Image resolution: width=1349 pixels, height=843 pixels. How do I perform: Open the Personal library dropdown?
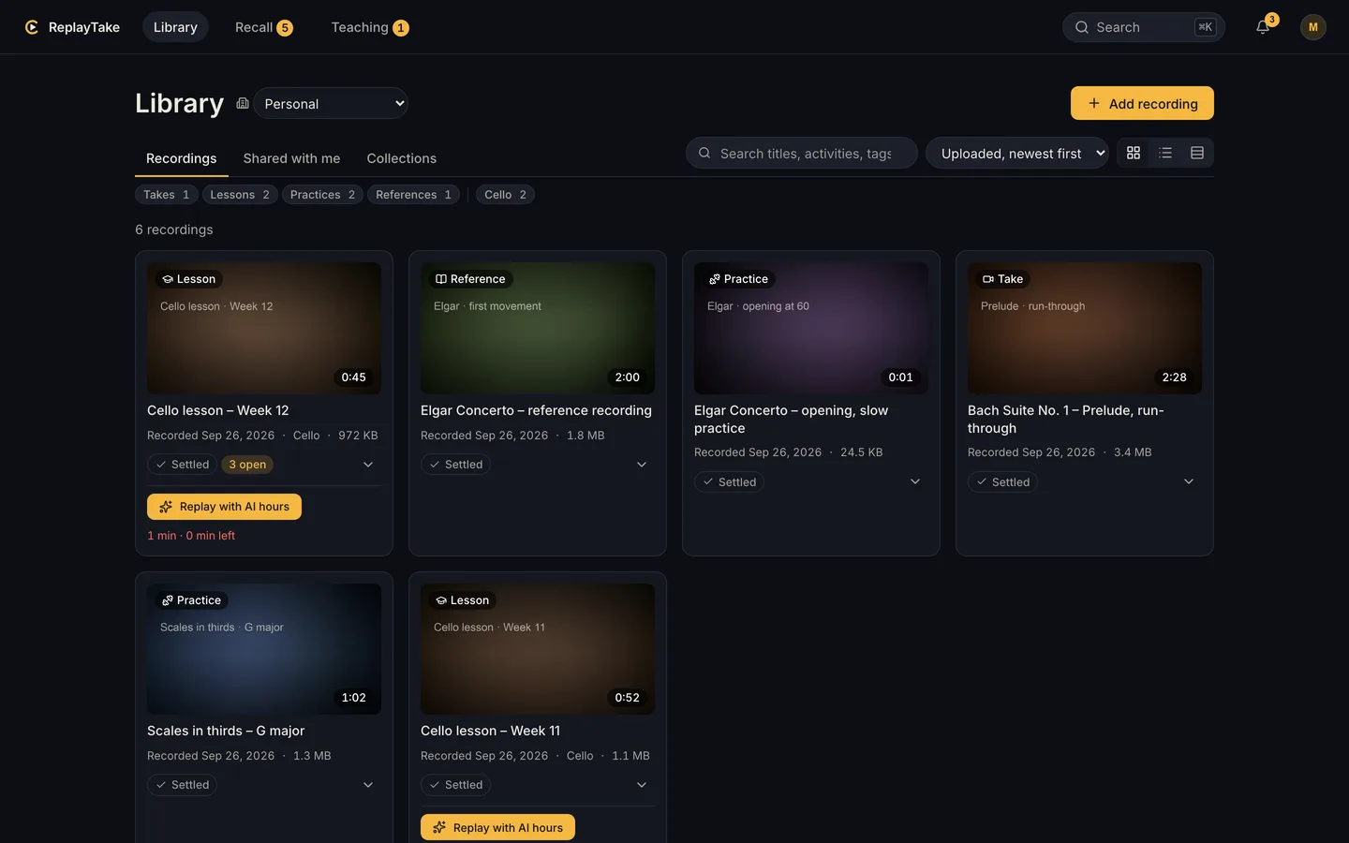pos(331,103)
